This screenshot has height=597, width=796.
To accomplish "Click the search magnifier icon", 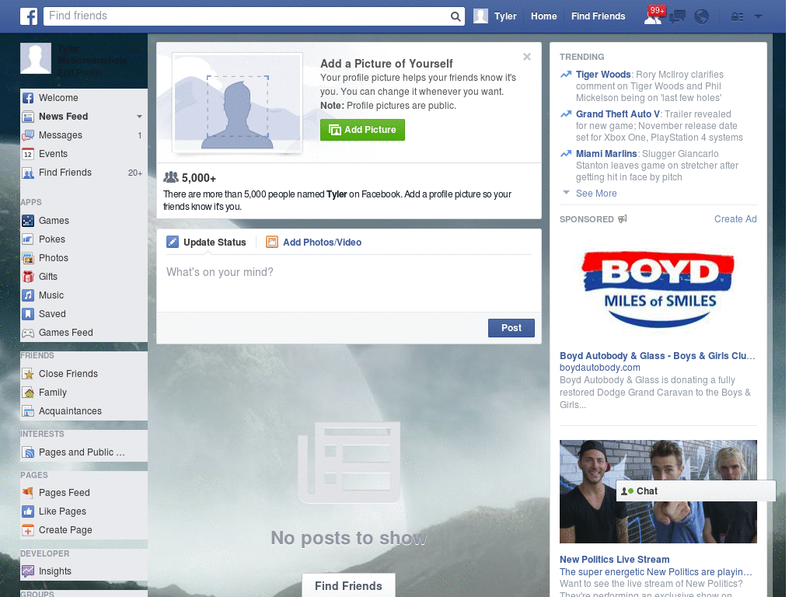I will (456, 16).
